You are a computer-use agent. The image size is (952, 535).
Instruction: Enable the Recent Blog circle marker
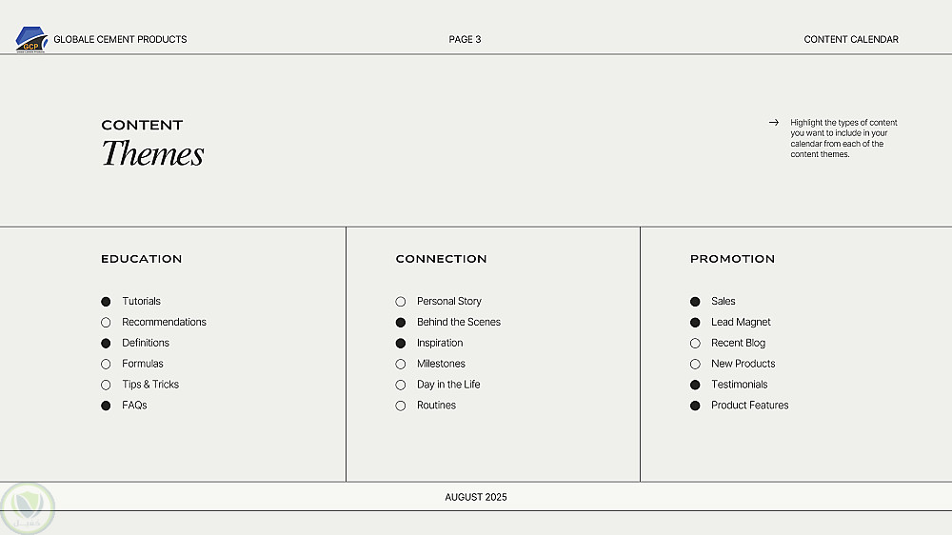coord(695,344)
